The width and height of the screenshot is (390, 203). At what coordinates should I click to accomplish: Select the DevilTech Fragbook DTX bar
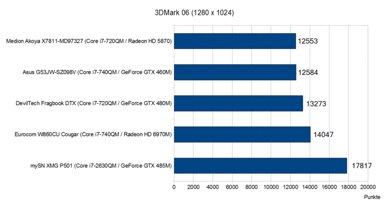click(238, 103)
